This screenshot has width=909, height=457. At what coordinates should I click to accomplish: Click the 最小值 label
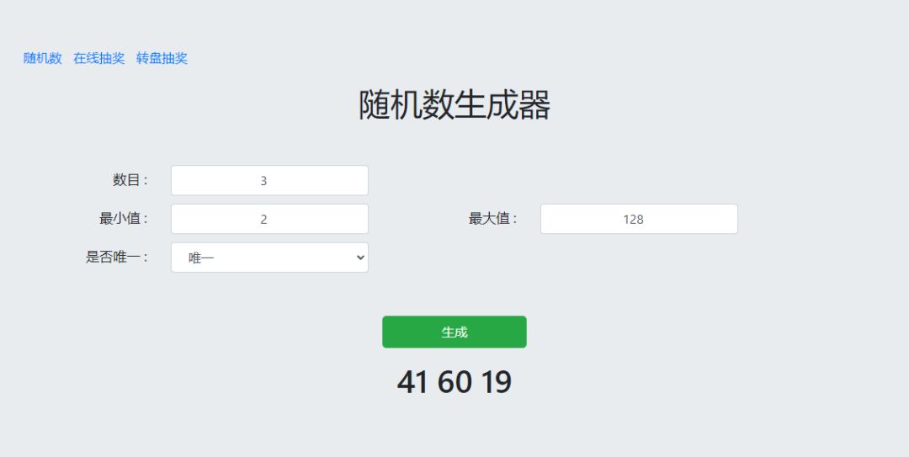tap(124, 219)
